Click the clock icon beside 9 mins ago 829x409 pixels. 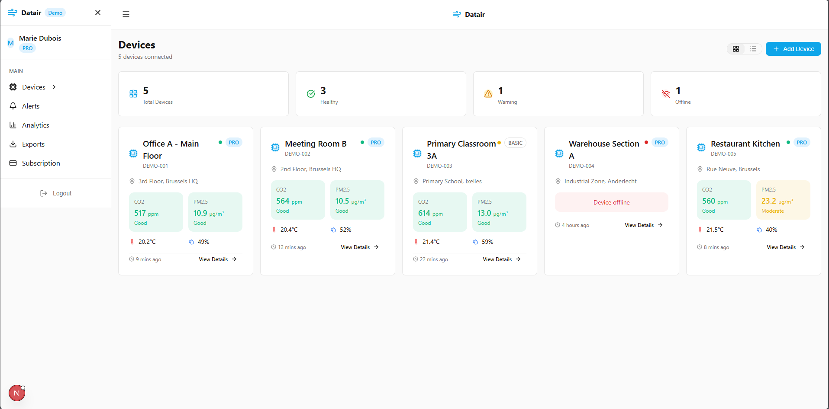click(x=132, y=259)
